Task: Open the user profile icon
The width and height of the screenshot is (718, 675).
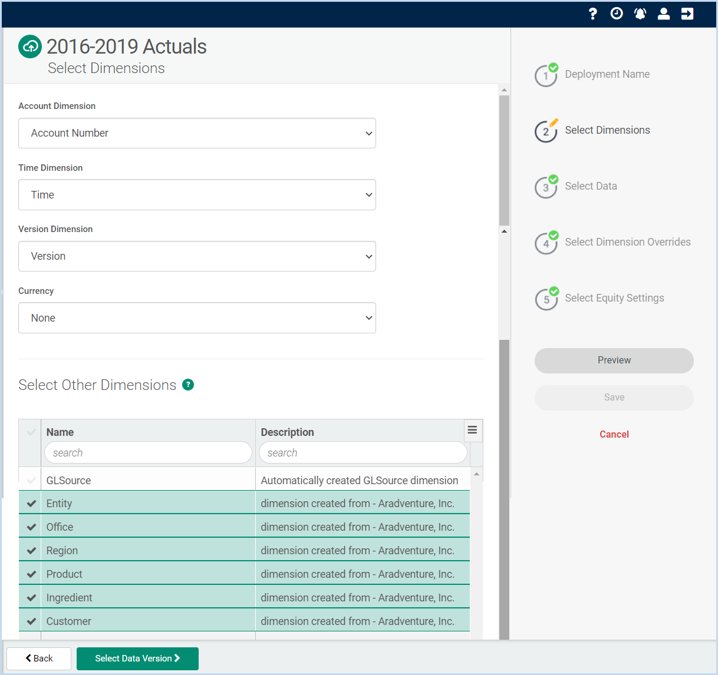Action: (664, 14)
